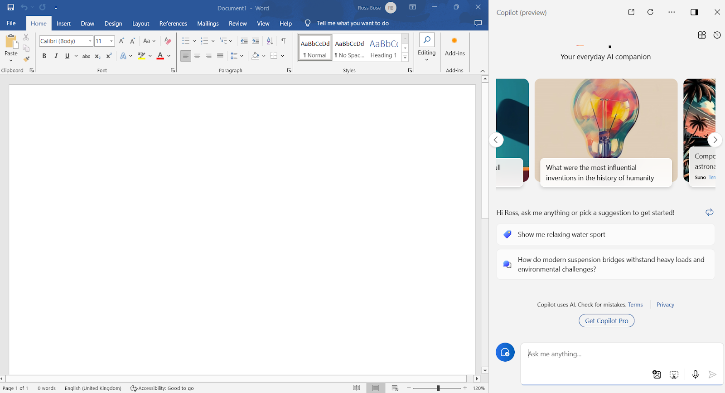The image size is (725, 393).
Task: Use the Copilot microphone
Action: click(695, 374)
